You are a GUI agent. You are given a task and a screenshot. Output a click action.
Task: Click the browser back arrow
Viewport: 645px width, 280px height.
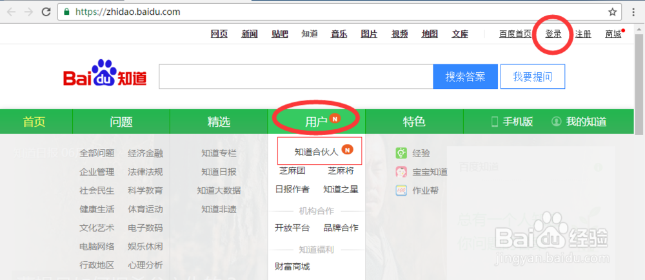pyautogui.click(x=11, y=12)
